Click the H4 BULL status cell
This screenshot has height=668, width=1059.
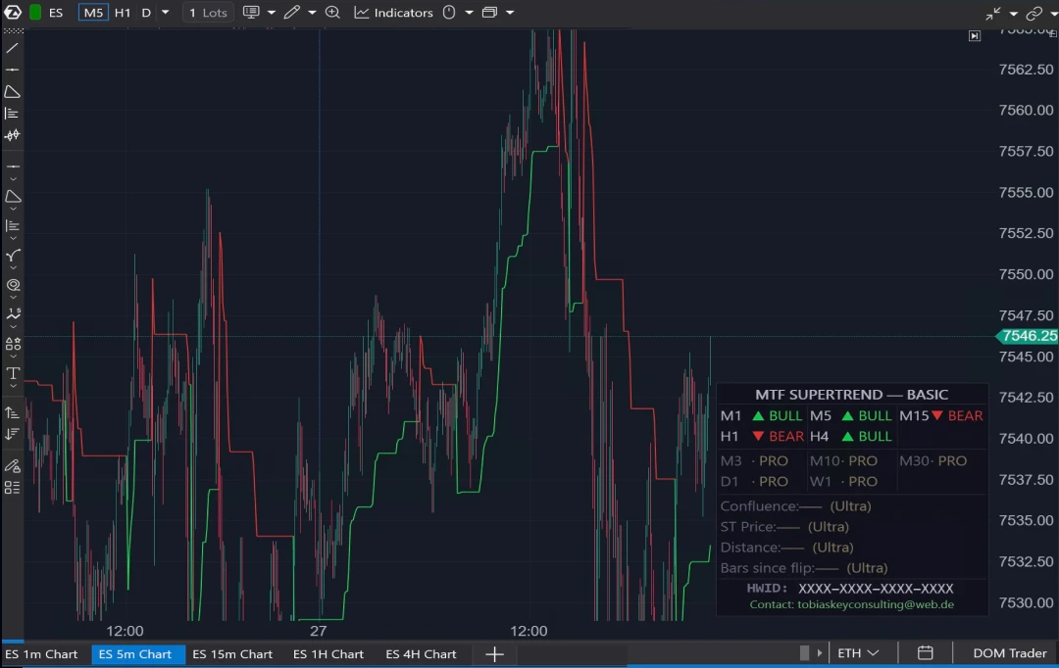pyautogui.click(x=852, y=437)
